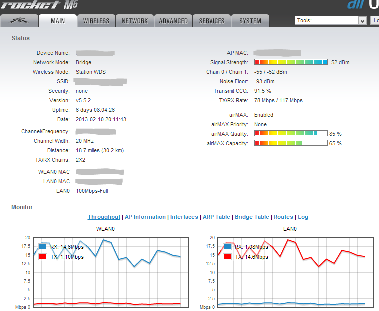Select signal reading '-52 dBm'
This screenshot has width=379, height=311.
pyautogui.click(x=339, y=62)
